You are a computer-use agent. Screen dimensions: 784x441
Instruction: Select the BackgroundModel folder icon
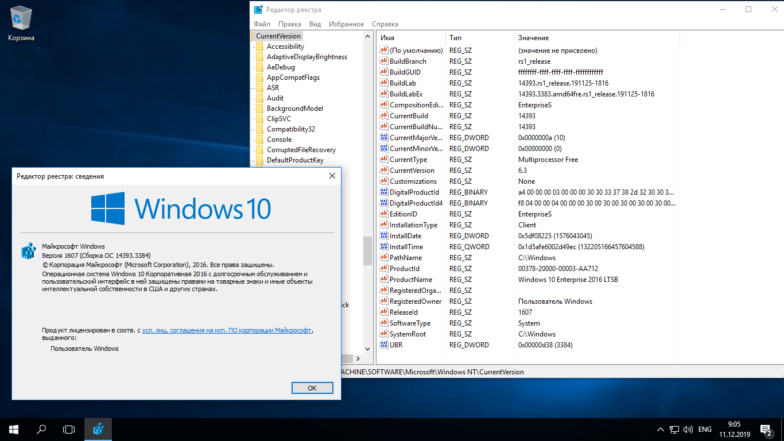click(x=259, y=109)
